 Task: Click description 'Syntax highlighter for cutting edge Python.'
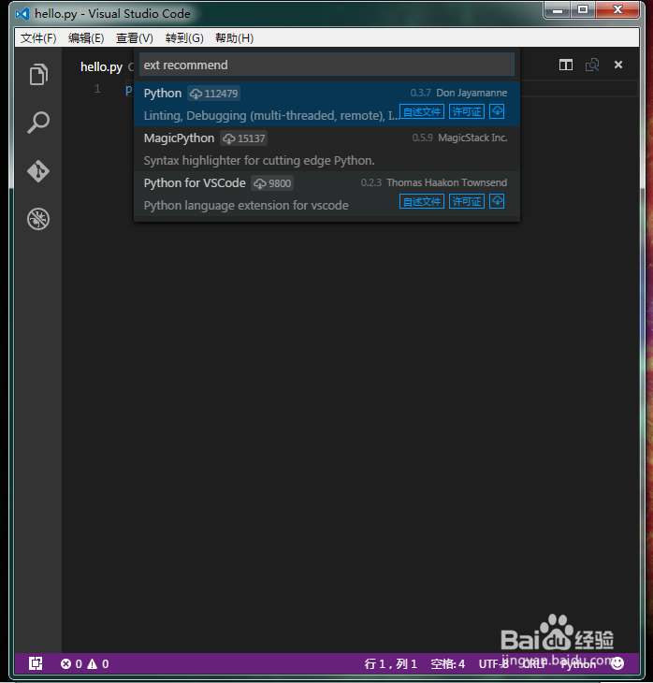tap(259, 161)
